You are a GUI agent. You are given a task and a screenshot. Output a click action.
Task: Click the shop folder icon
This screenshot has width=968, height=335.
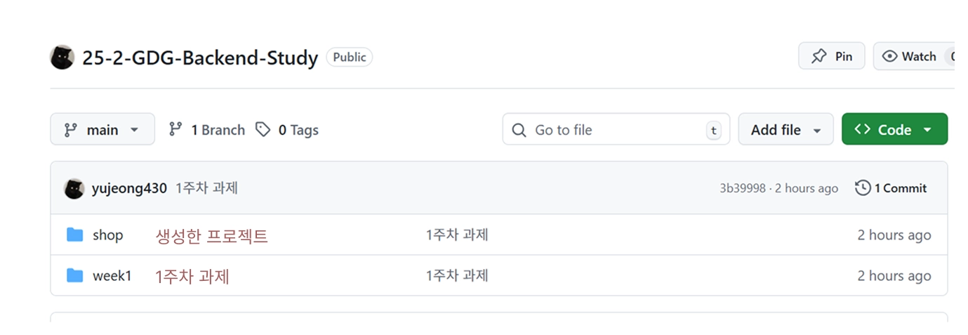74,235
